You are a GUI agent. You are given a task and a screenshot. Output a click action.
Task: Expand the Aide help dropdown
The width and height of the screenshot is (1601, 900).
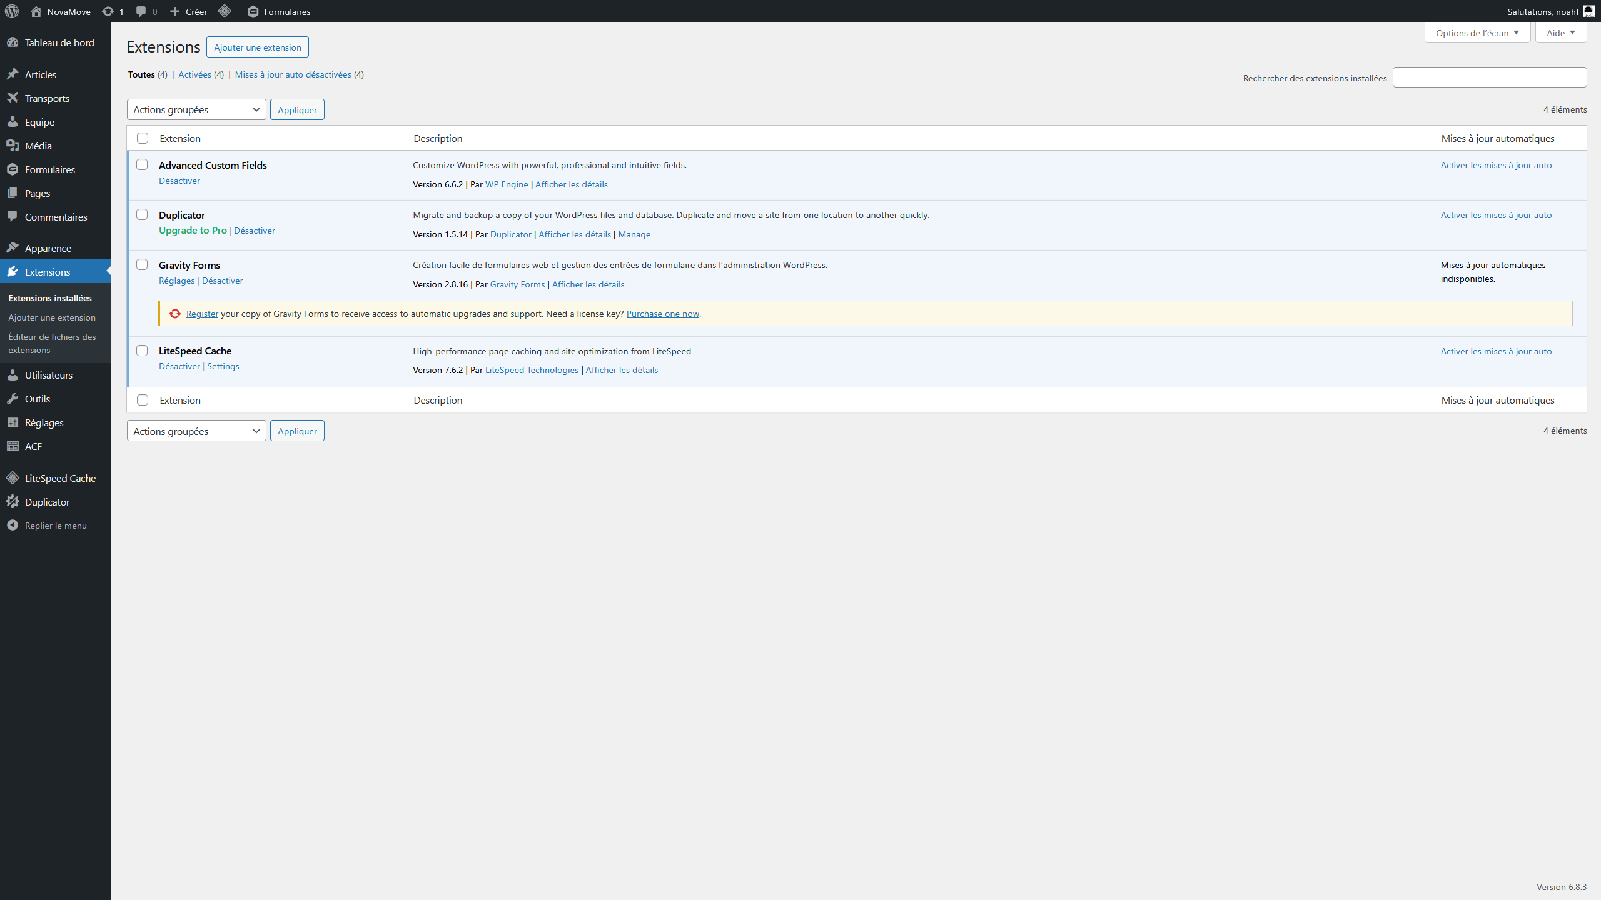(1560, 33)
